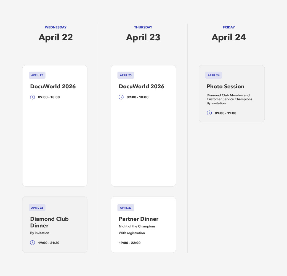The height and width of the screenshot is (276, 287).
Task: Select the Thursday April 23 column heading
Action: [143, 37]
